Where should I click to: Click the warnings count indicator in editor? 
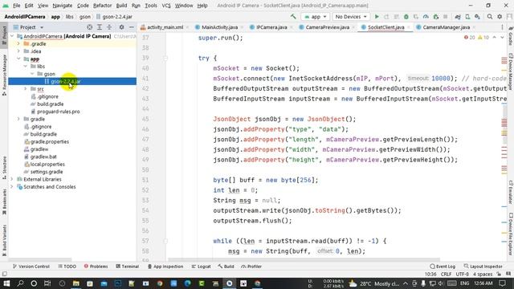pyautogui.click(x=483, y=38)
